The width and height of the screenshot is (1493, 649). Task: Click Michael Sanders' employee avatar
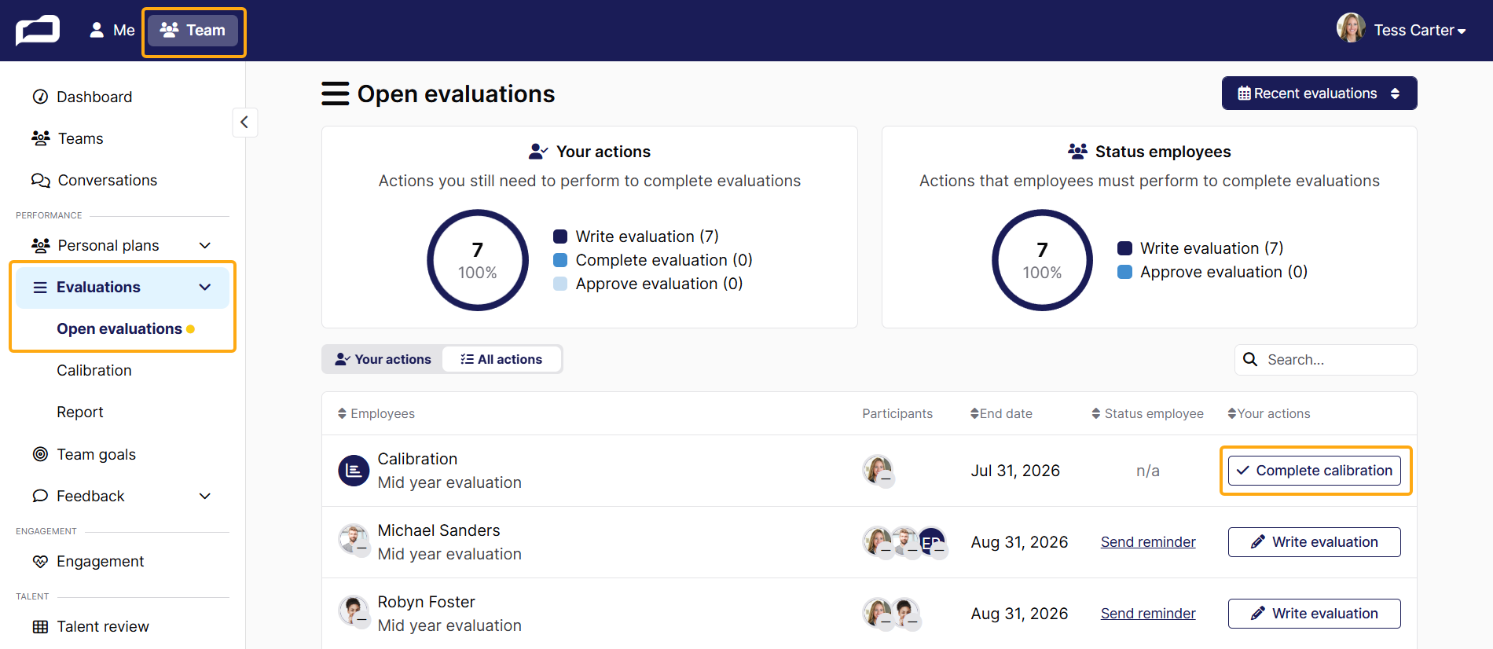tap(354, 540)
